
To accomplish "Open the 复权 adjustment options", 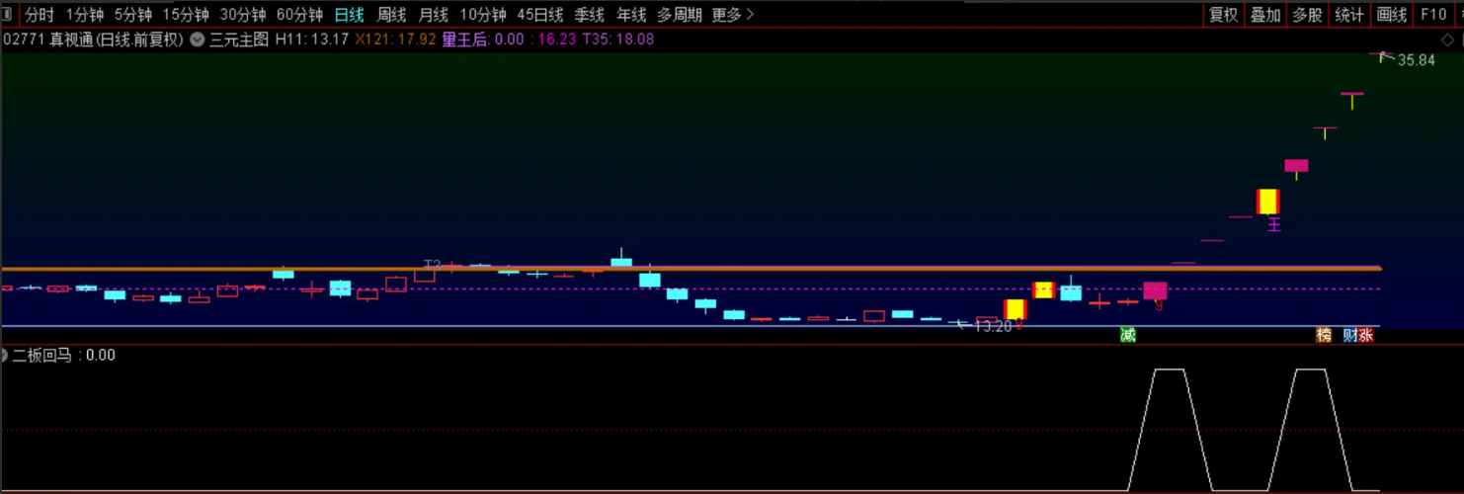I will tap(1223, 15).
